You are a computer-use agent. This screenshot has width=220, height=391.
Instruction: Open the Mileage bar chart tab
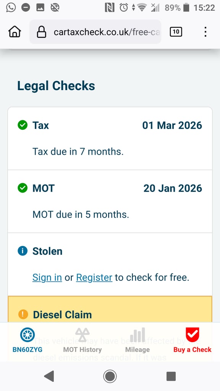coord(137,340)
